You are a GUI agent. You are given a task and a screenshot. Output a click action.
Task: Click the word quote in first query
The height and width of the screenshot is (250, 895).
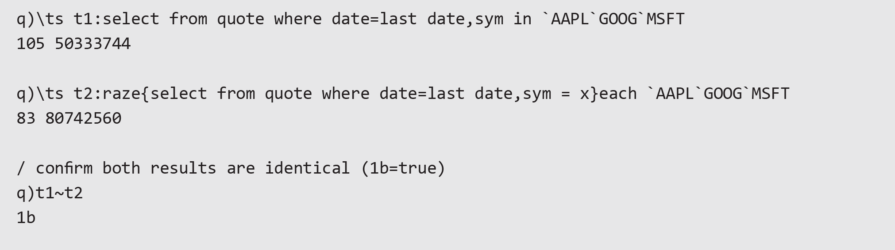pyautogui.click(x=241, y=19)
